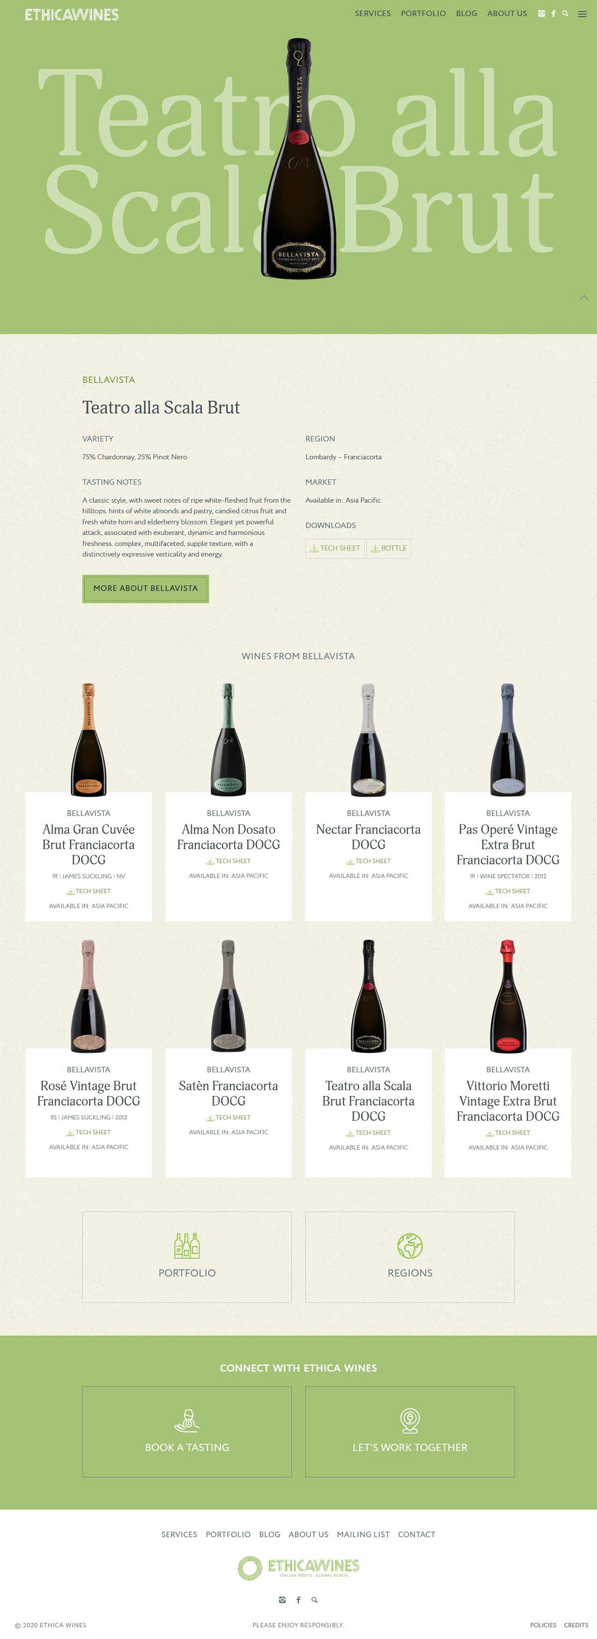Open the hamburger menu icon
Screen dimensions: 597x1639
tap(582, 14)
